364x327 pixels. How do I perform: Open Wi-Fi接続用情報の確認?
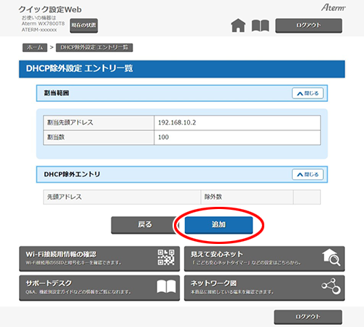(x=100, y=259)
